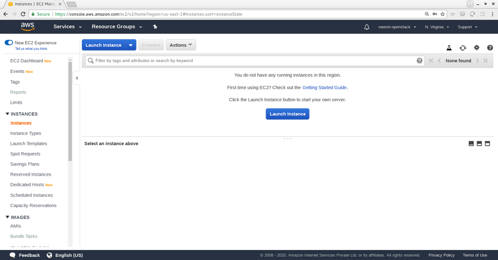Click the instance filter search field
Screen dimensions: 498x260
(x=249, y=61)
